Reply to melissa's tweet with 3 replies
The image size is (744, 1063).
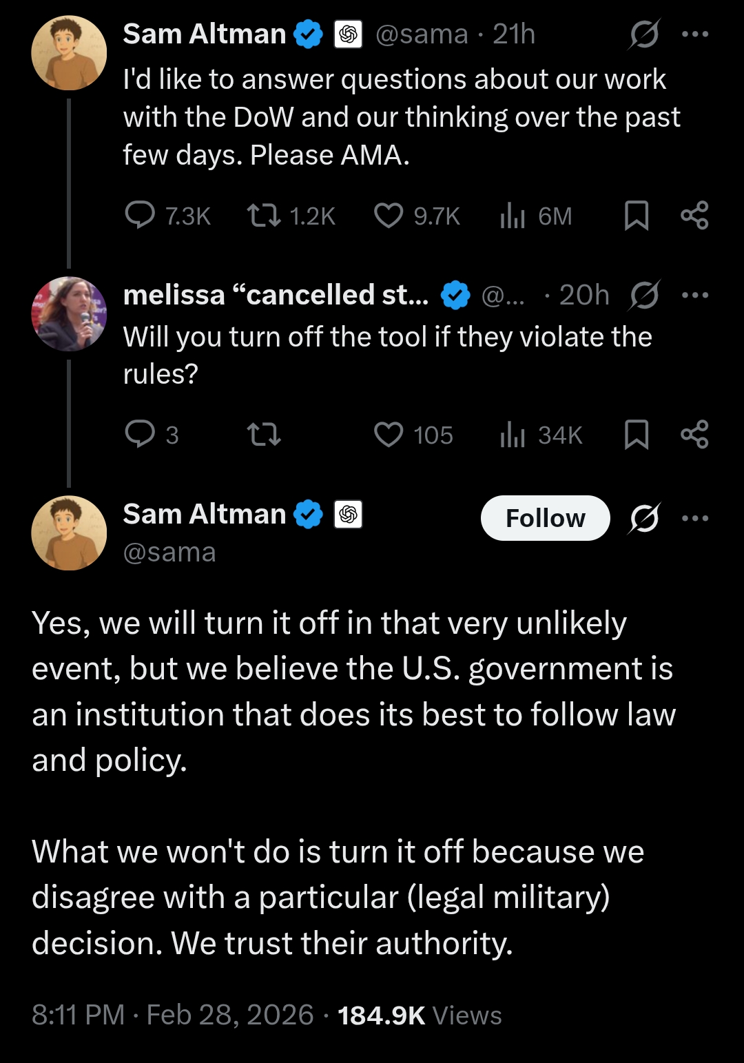tap(140, 435)
